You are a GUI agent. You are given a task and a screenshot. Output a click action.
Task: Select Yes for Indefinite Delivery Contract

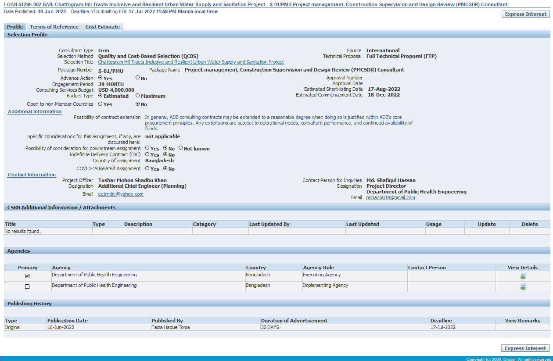coord(147,154)
